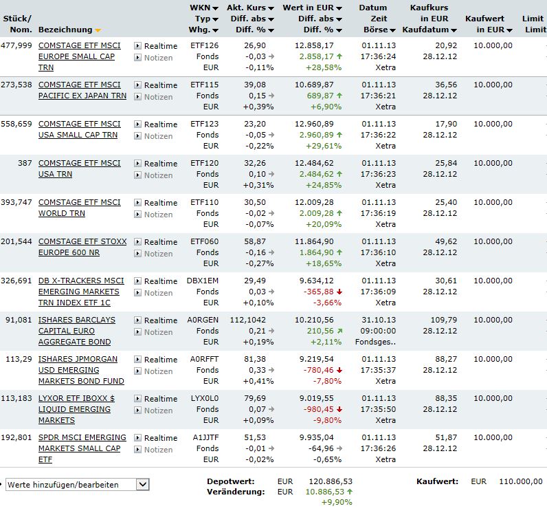Open Realtime for Comstage Stoxx Europe 600
Image resolution: width=547 pixels, height=513 pixels.
click(x=156, y=242)
